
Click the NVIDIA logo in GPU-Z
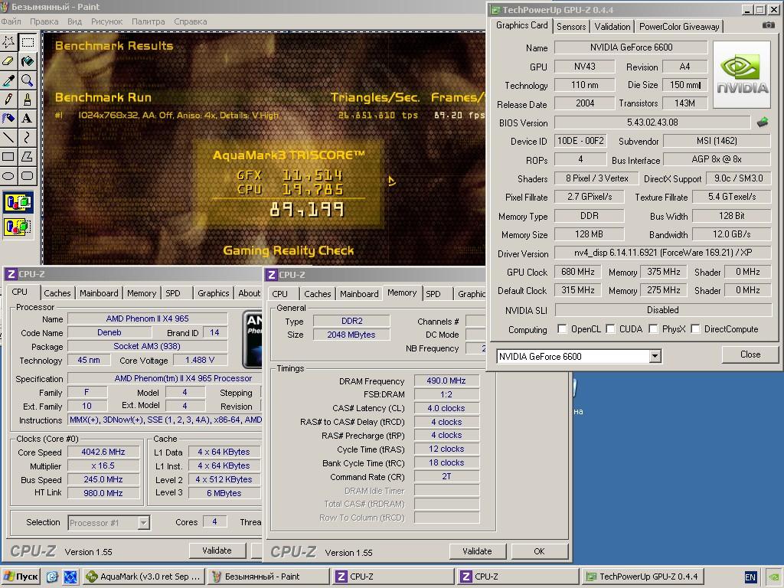coord(742,74)
